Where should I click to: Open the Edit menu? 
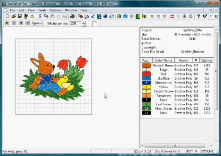pyautogui.click(x=21, y=10)
